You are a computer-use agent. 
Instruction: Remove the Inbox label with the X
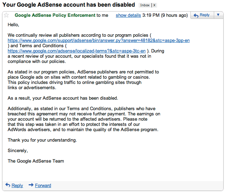[154, 5]
